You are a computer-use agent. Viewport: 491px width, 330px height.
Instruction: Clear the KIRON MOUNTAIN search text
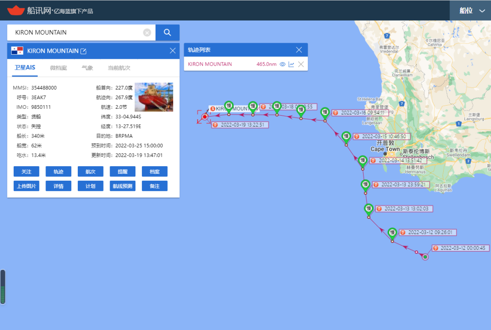pyautogui.click(x=147, y=32)
